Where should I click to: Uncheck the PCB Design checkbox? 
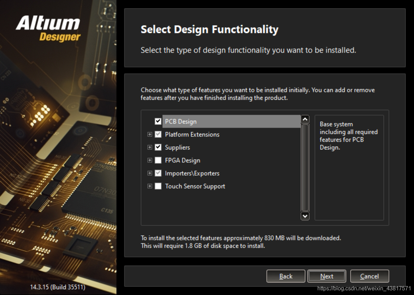tap(158, 121)
